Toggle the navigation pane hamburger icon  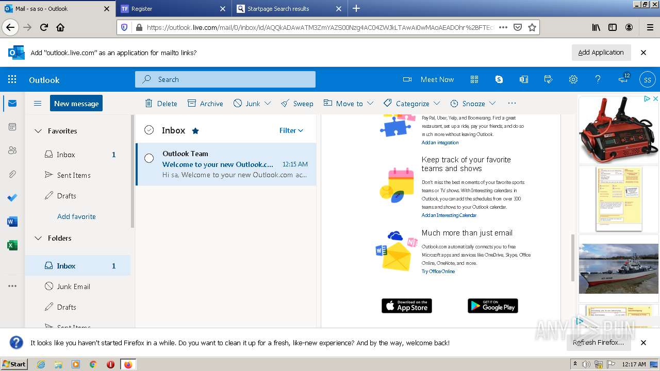pyautogui.click(x=38, y=103)
